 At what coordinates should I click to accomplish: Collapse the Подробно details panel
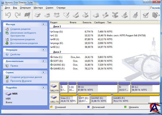(43, 88)
